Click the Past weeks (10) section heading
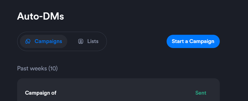This screenshot has height=101, width=248. [37, 68]
